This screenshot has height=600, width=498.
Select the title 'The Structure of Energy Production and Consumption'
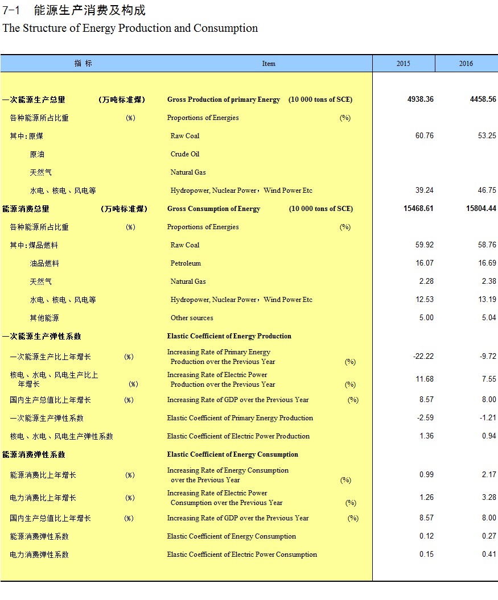pyautogui.click(x=130, y=28)
